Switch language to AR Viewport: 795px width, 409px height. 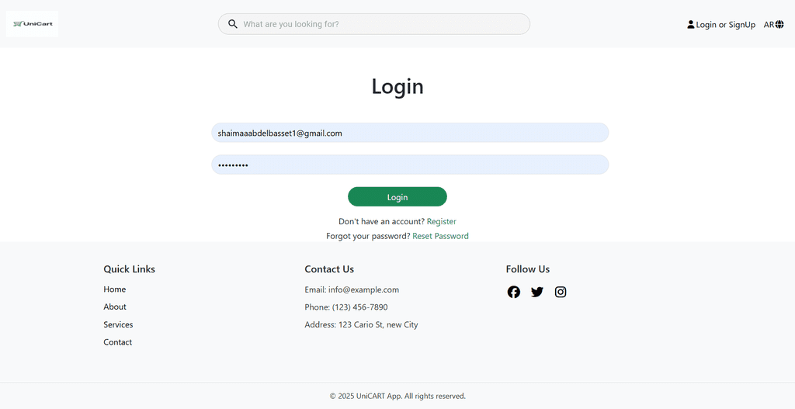point(769,25)
